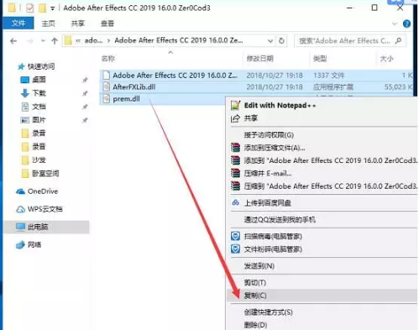The height and width of the screenshot is (330, 419).
Task: Open OneDrive in the navigation pane
Action: coord(43,191)
